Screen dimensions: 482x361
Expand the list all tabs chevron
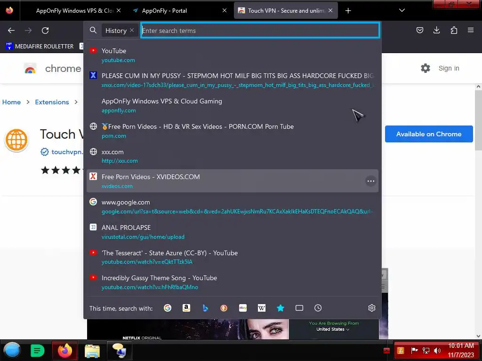(402, 10)
